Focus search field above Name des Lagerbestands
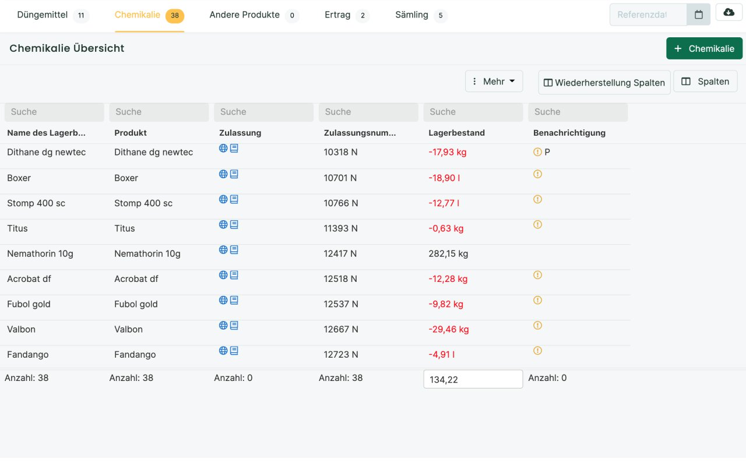746x466 pixels. tap(54, 112)
